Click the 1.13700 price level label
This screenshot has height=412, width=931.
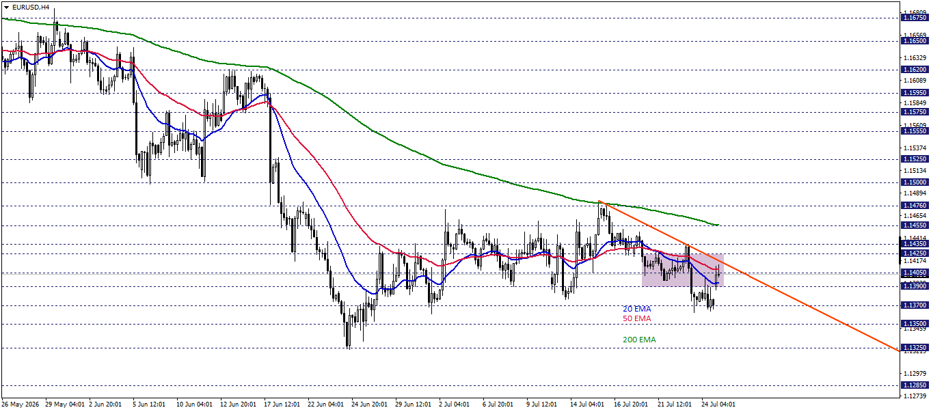(915, 305)
